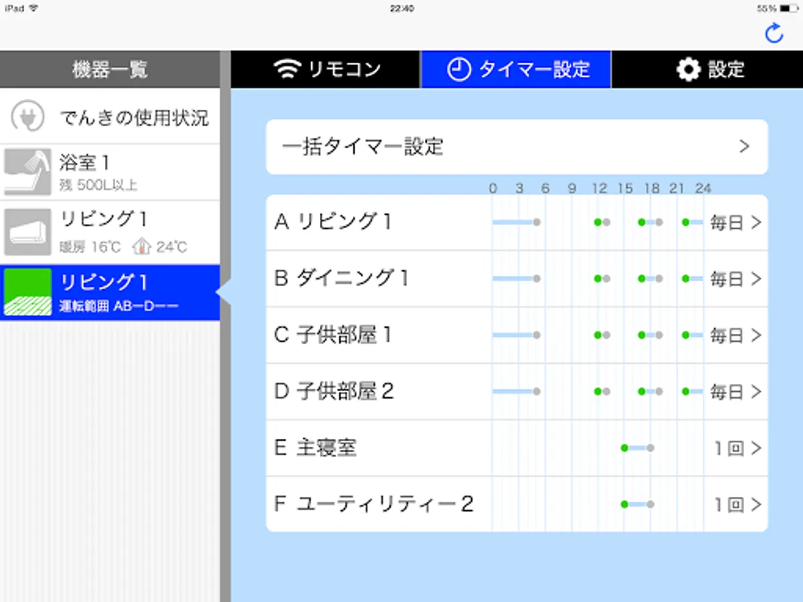Click 毎日 on D 子供部屋2 row
The image size is (803, 602).
pyautogui.click(x=727, y=391)
